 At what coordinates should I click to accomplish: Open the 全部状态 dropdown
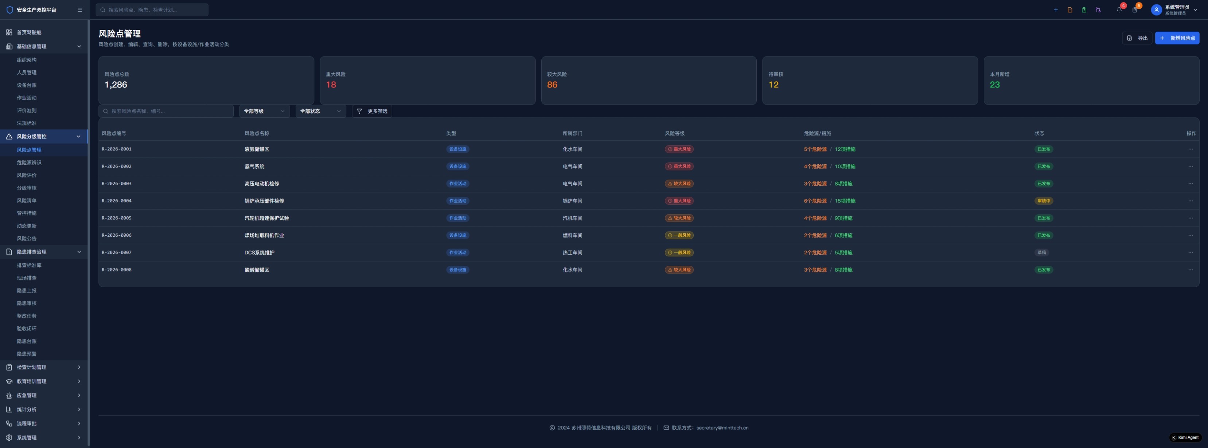[320, 111]
